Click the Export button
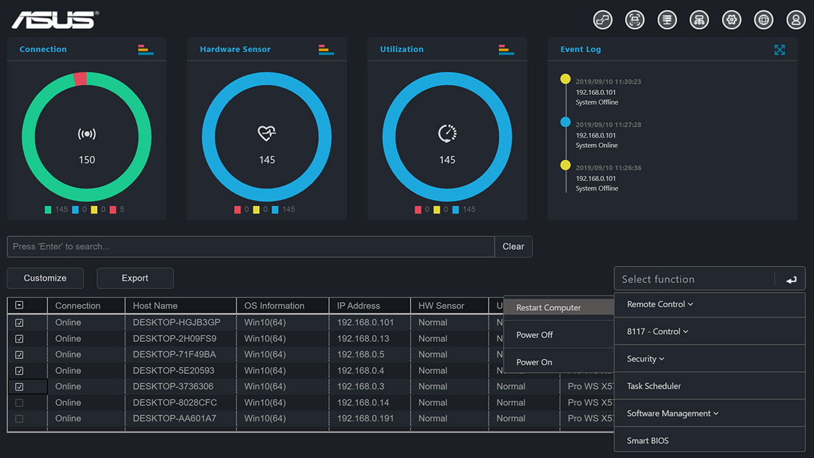The image size is (814, 458). point(135,278)
